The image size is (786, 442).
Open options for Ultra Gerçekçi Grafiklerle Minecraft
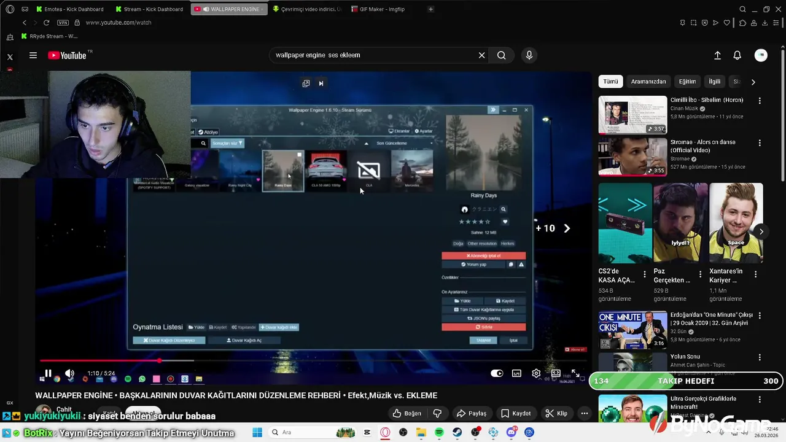pos(760,400)
